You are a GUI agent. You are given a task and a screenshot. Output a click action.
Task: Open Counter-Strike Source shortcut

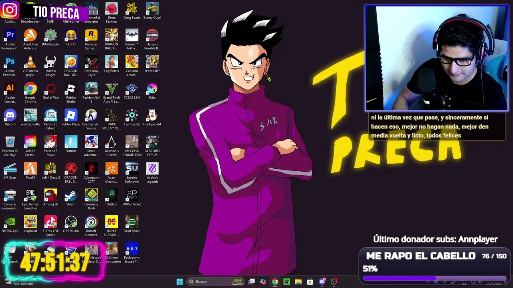point(91,120)
